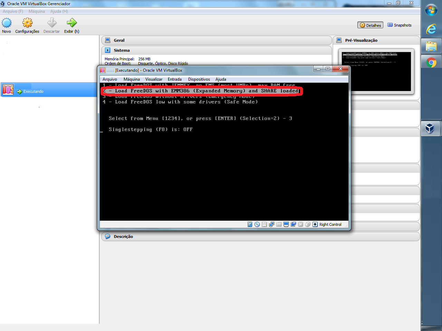The height and width of the screenshot is (331, 442).
Task: Click the optical disc status icon
Action: pyautogui.click(x=257, y=224)
